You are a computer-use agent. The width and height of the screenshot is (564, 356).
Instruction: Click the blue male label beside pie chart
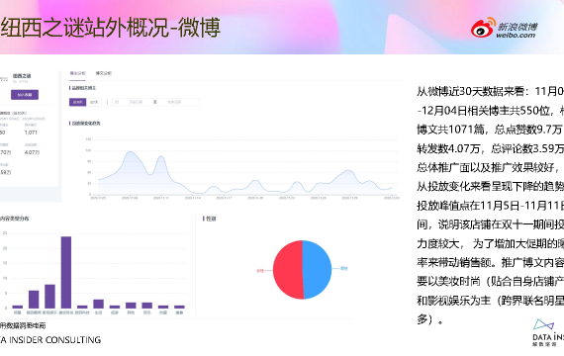coord(344,268)
